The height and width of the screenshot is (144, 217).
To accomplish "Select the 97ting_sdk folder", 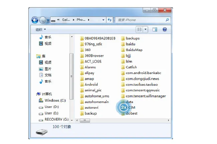I will [x=91, y=44].
